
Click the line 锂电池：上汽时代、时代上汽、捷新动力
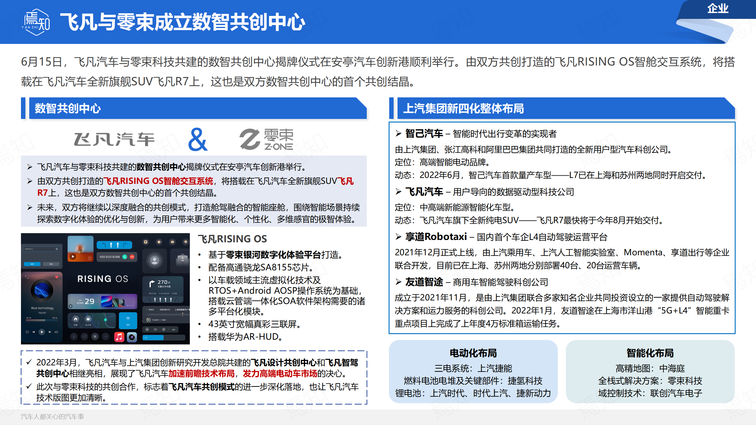[x=473, y=393]
